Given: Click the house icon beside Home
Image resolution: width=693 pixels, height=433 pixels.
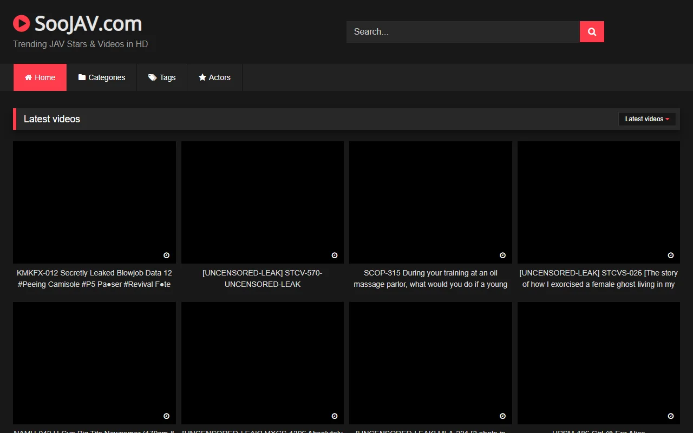Looking at the screenshot, I should (x=28, y=77).
